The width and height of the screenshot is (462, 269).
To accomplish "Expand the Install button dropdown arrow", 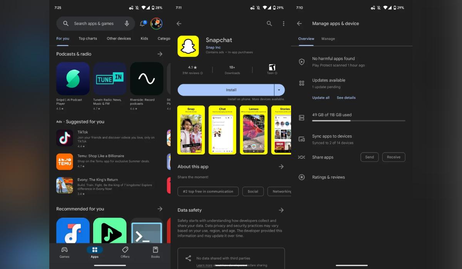I will pos(280,90).
